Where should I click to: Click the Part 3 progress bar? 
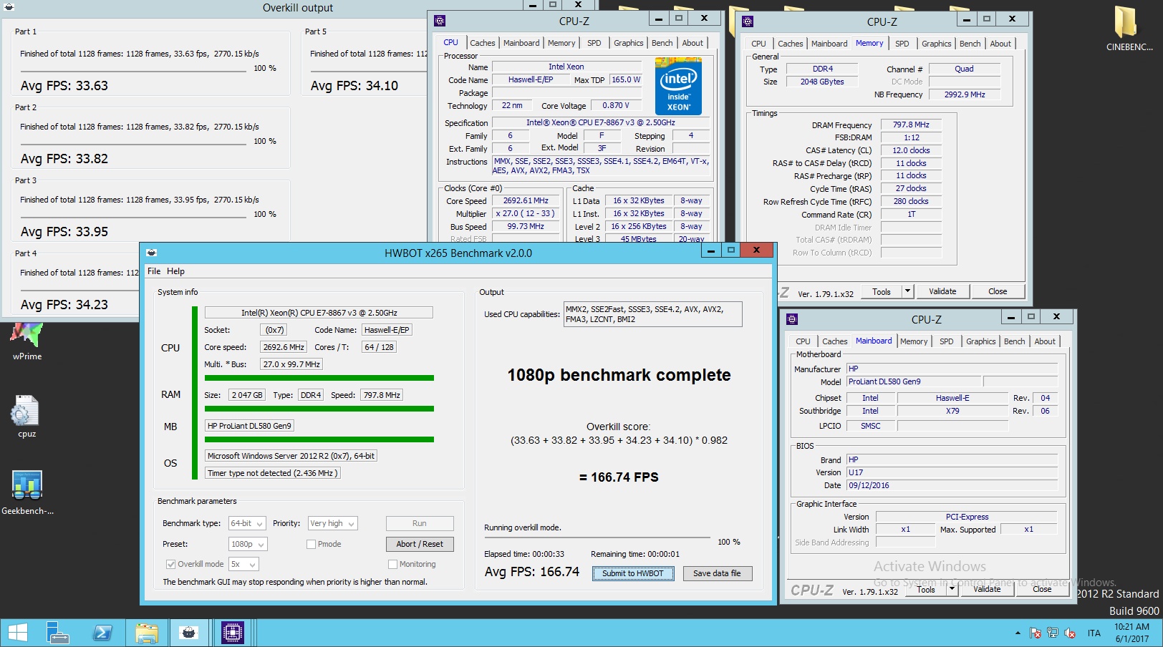[x=133, y=218]
